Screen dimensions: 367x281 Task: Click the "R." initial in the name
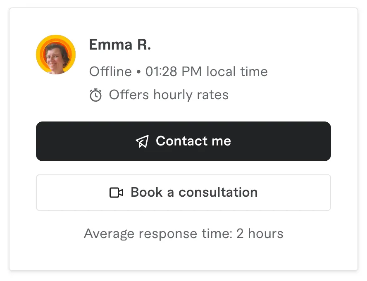(x=144, y=45)
